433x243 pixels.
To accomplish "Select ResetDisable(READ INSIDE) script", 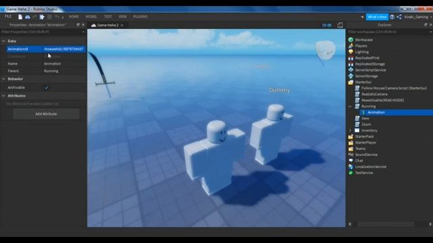I will click(383, 101).
